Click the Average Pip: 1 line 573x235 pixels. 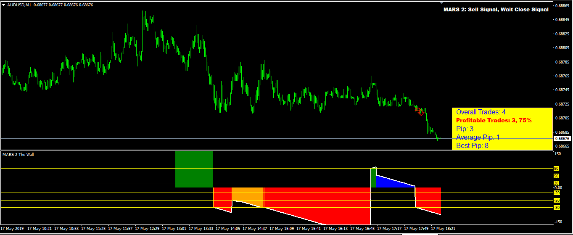[x=478, y=137]
